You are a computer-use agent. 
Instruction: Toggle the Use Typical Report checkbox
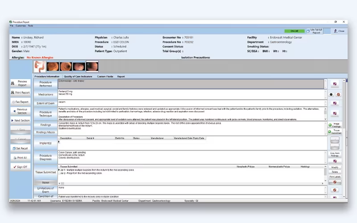[x=308, y=31]
